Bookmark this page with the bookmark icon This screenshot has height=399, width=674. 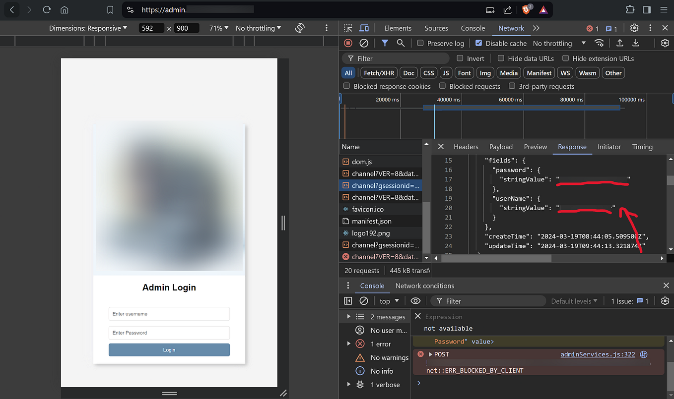click(110, 9)
